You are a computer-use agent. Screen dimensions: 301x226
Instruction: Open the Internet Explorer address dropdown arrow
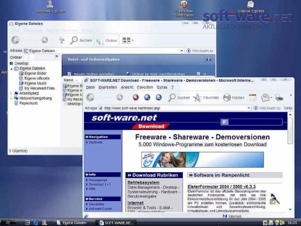(249, 108)
